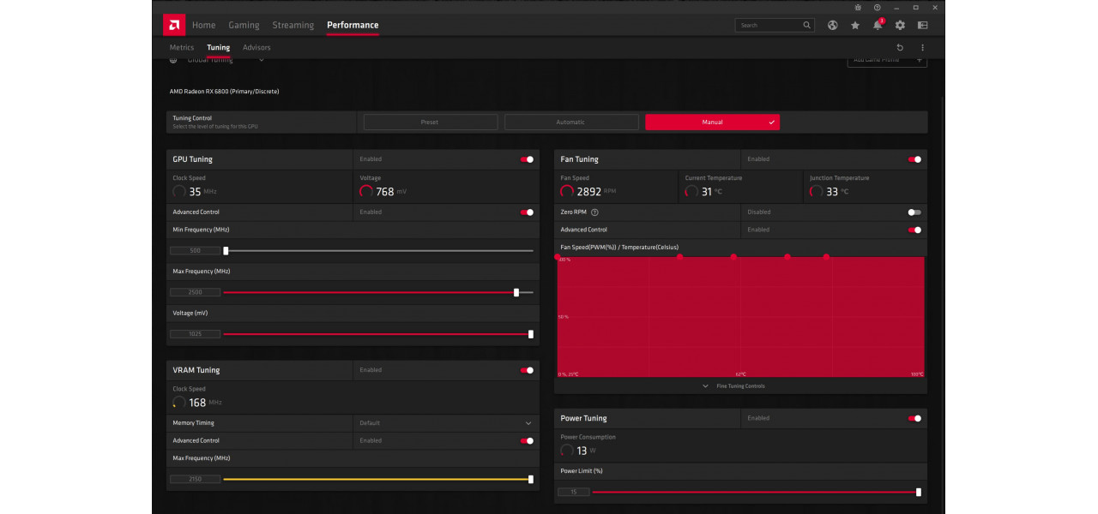Open settings gear icon
This screenshot has height=514, width=1098.
[900, 25]
